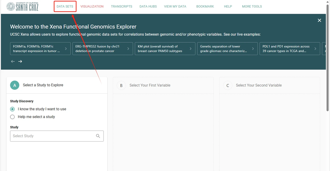Click the Select Study input field
The image size is (330, 171).
click(53, 136)
